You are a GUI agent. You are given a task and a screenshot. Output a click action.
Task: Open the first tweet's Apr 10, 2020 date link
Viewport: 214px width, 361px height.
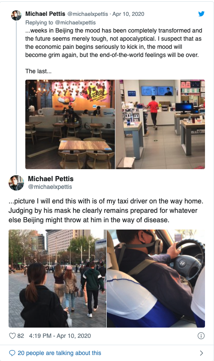[x=128, y=14]
